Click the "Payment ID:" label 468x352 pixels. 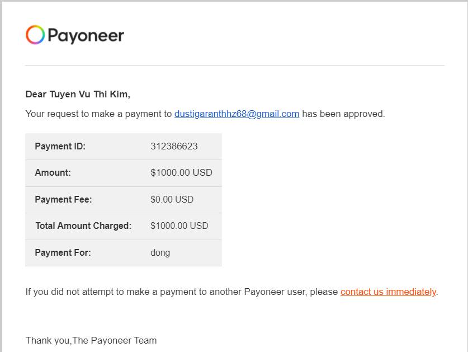(x=60, y=147)
